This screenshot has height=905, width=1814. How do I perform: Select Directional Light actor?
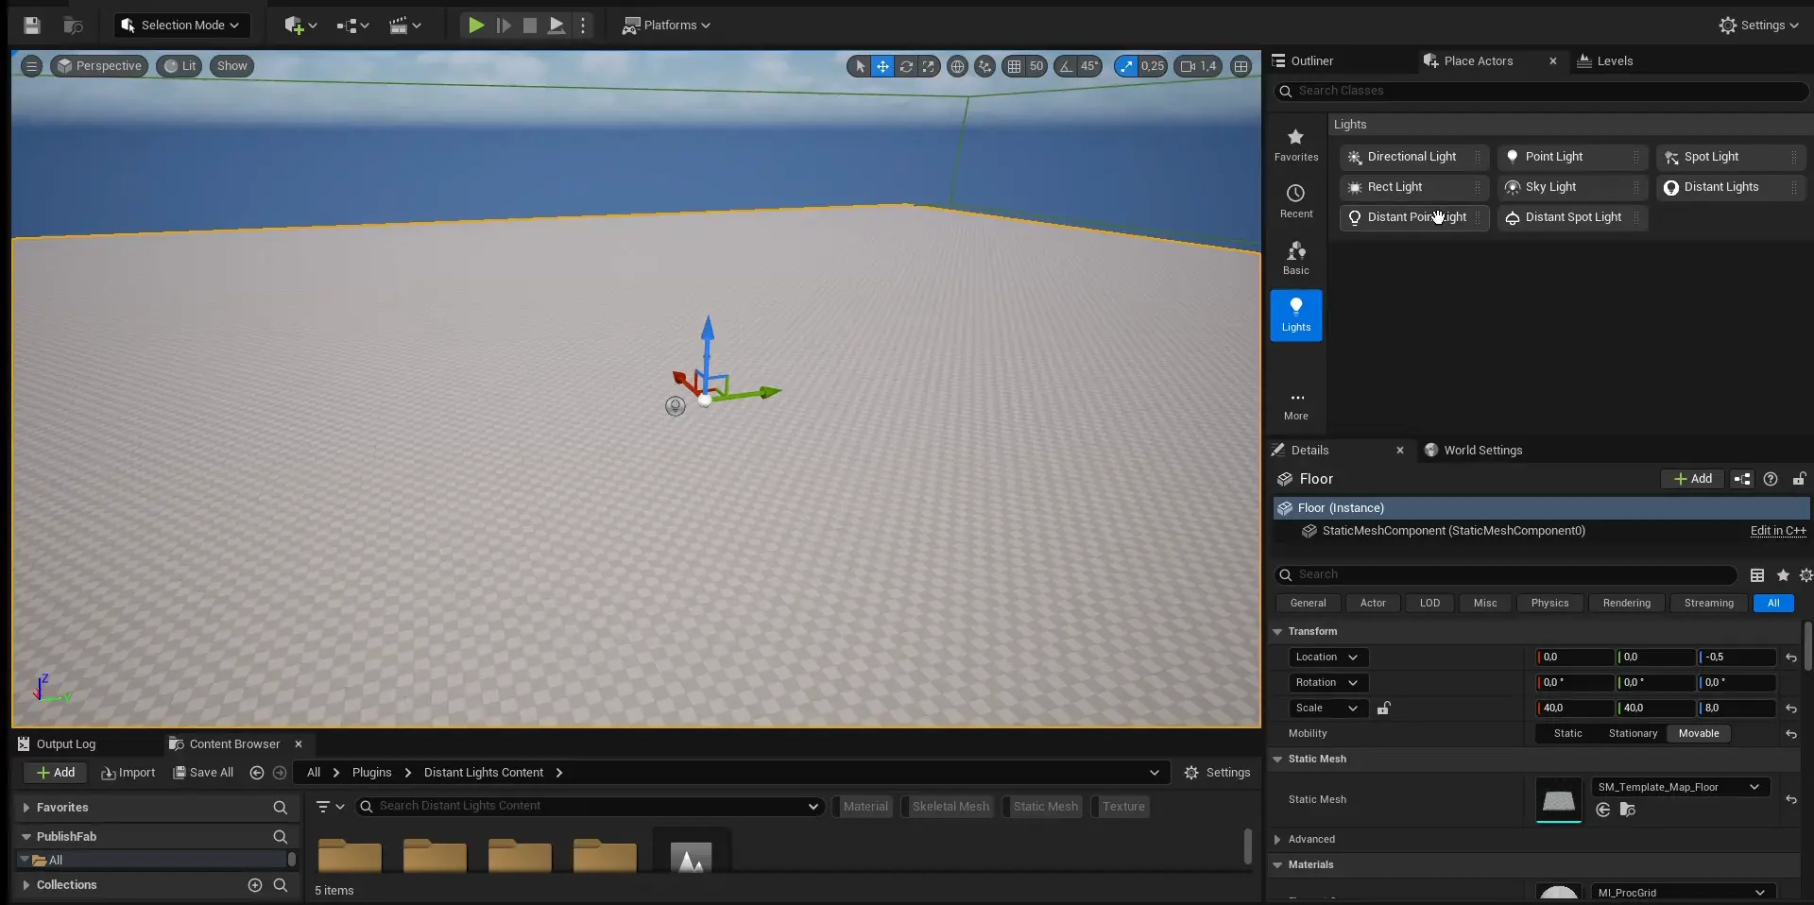pyautogui.click(x=1414, y=157)
